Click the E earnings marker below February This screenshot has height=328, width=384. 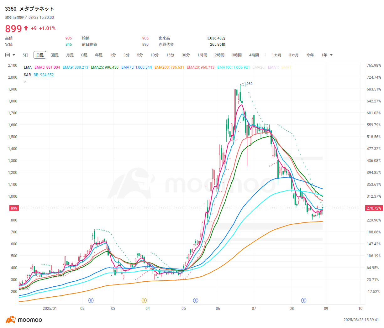(91, 300)
